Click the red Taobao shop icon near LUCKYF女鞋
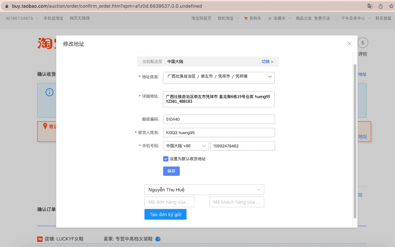The image size is (395, 247). 40,239
